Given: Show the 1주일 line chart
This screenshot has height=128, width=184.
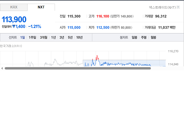Looking at the screenshot, I should click(x=32, y=37).
